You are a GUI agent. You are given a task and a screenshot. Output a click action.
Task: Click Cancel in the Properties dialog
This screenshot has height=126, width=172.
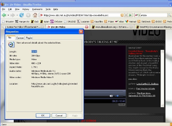pos(59,115)
